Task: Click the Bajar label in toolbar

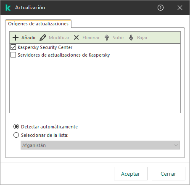Action: pyautogui.click(x=142, y=38)
